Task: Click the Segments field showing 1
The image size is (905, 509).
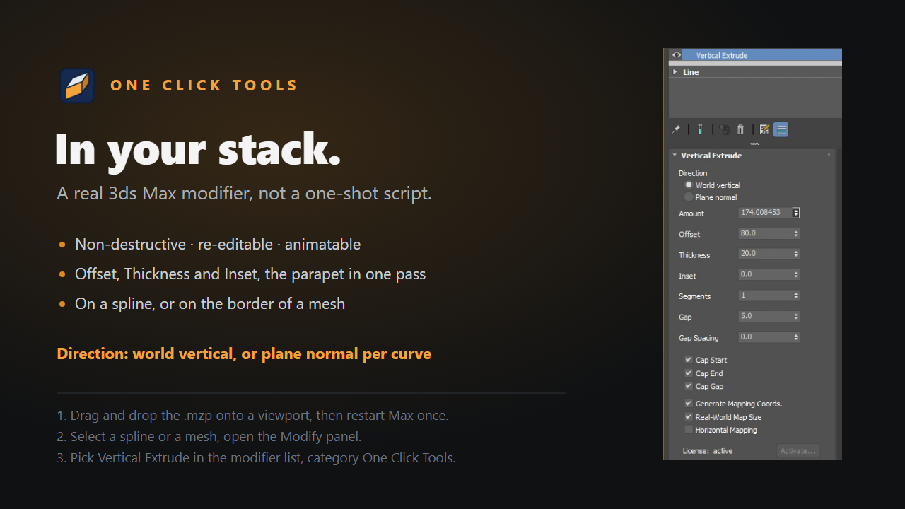Action: pyautogui.click(x=765, y=296)
